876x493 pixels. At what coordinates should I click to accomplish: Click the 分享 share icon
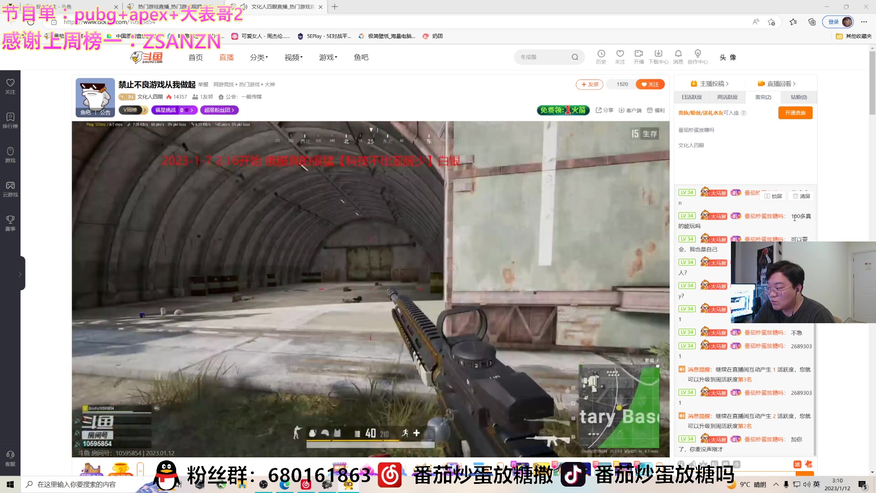click(605, 110)
